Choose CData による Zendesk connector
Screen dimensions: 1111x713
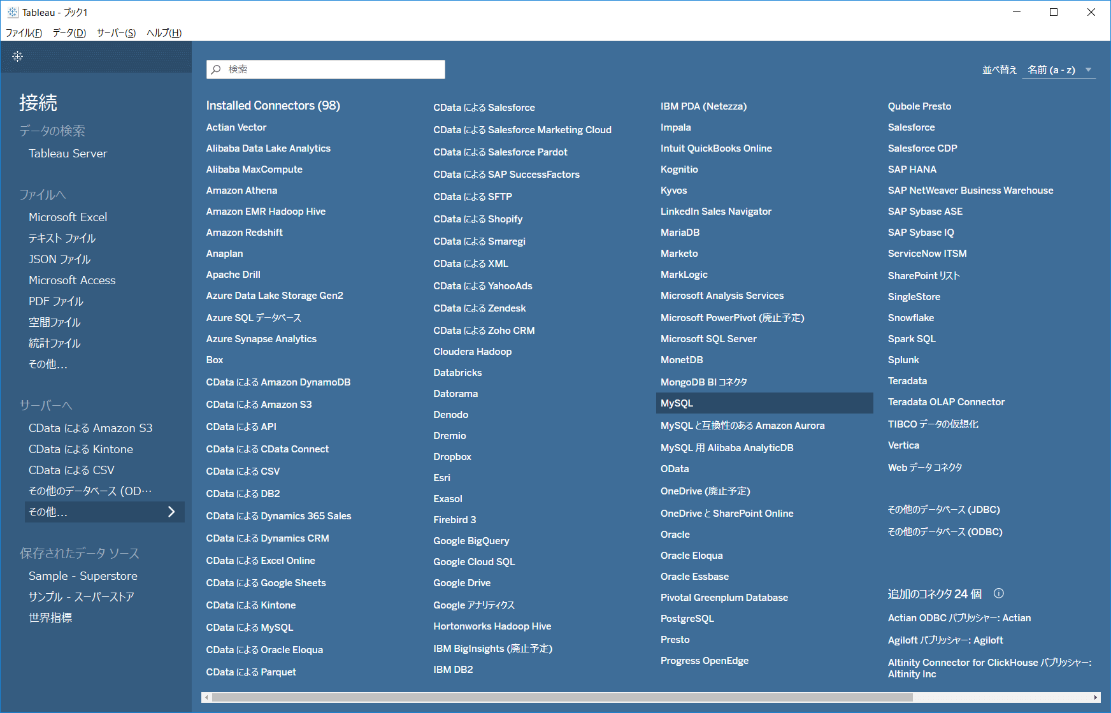tap(480, 308)
